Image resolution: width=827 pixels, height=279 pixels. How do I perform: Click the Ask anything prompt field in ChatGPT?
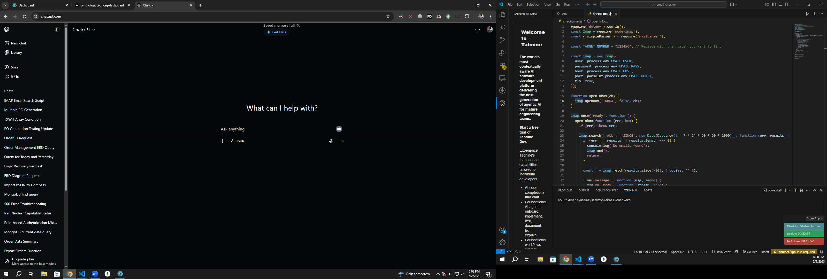pos(276,129)
